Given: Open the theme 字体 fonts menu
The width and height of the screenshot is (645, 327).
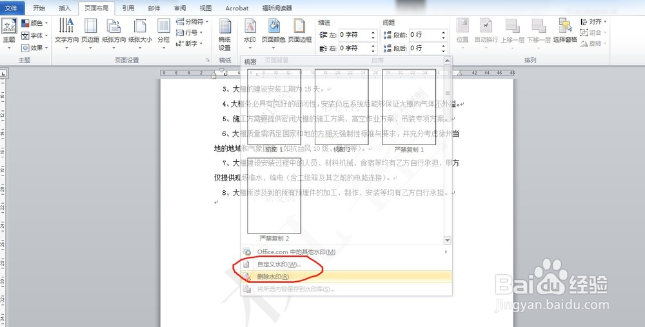Looking at the screenshot, I should pyautogui.click(x=35, y=35).
